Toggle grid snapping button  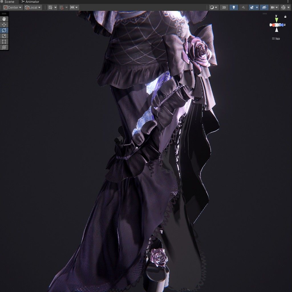pyautogui.click(x=61, y=7)
